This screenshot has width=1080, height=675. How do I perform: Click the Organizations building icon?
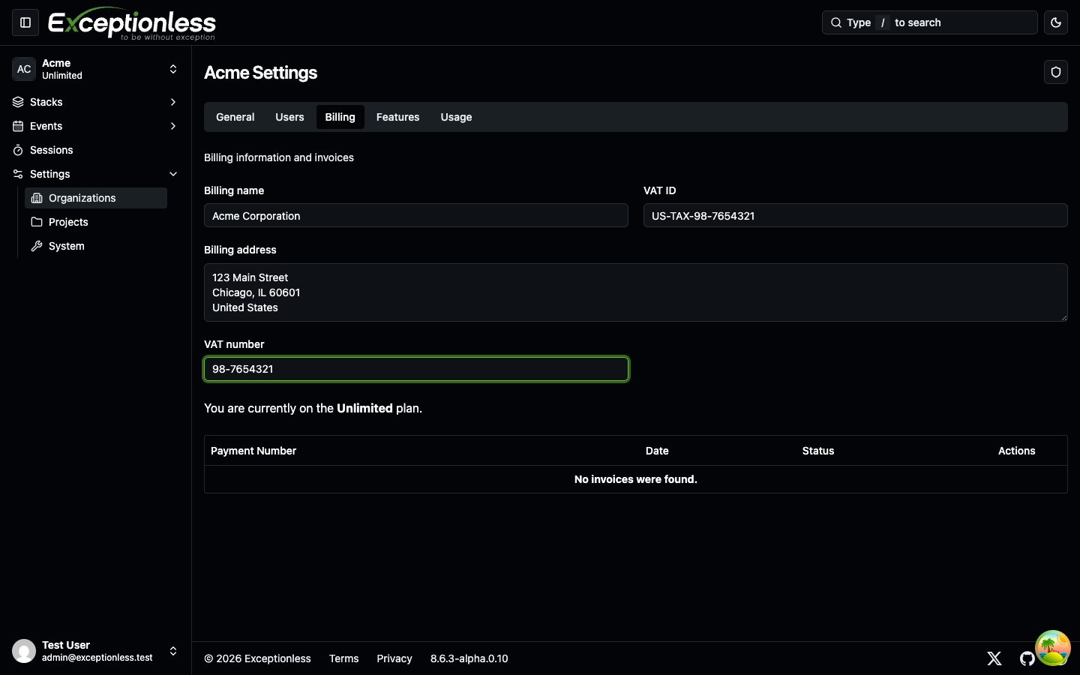37,198
